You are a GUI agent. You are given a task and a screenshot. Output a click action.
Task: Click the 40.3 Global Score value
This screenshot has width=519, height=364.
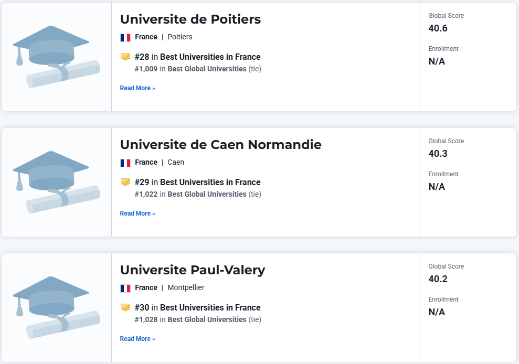pos(438,154)
